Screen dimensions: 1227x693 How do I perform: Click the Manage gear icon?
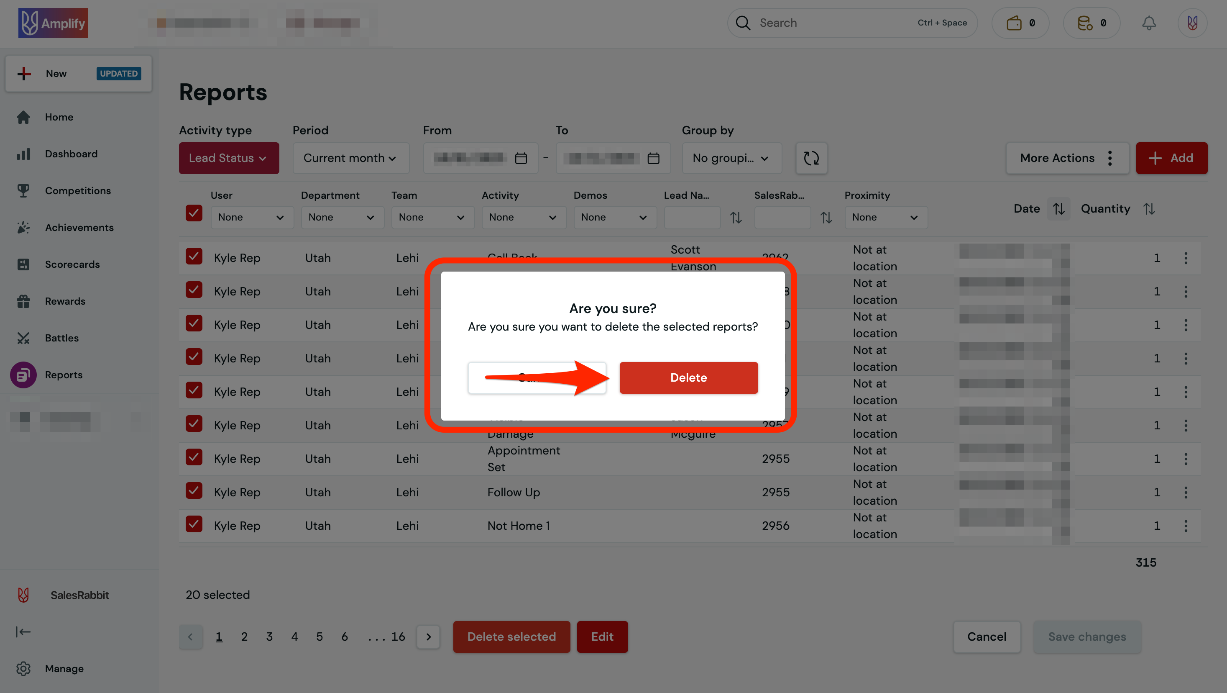[x=23, y=669]
